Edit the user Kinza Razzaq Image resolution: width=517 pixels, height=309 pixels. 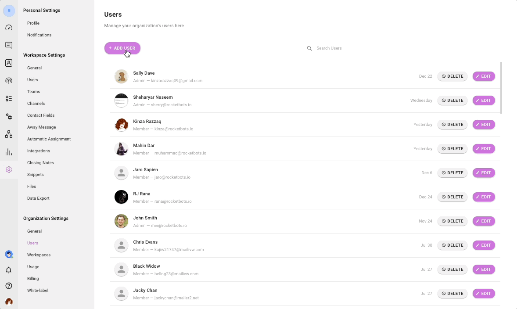pos(483,125)
